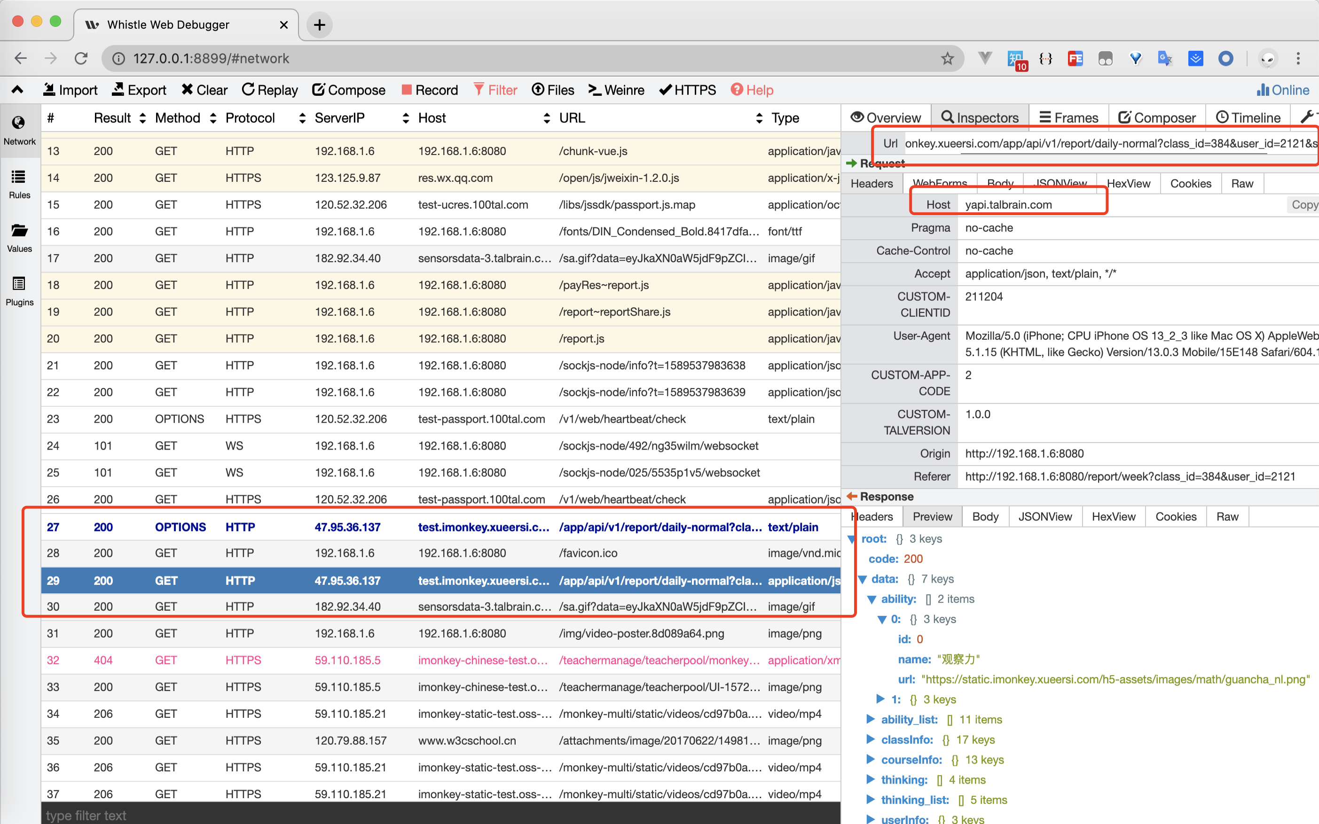Expand the ability_list node
1319x824 pixels.
pos(870,719)
